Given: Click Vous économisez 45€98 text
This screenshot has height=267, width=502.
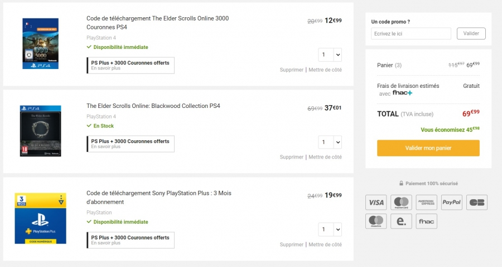Looking at the screenshot, I should point(450,130).
